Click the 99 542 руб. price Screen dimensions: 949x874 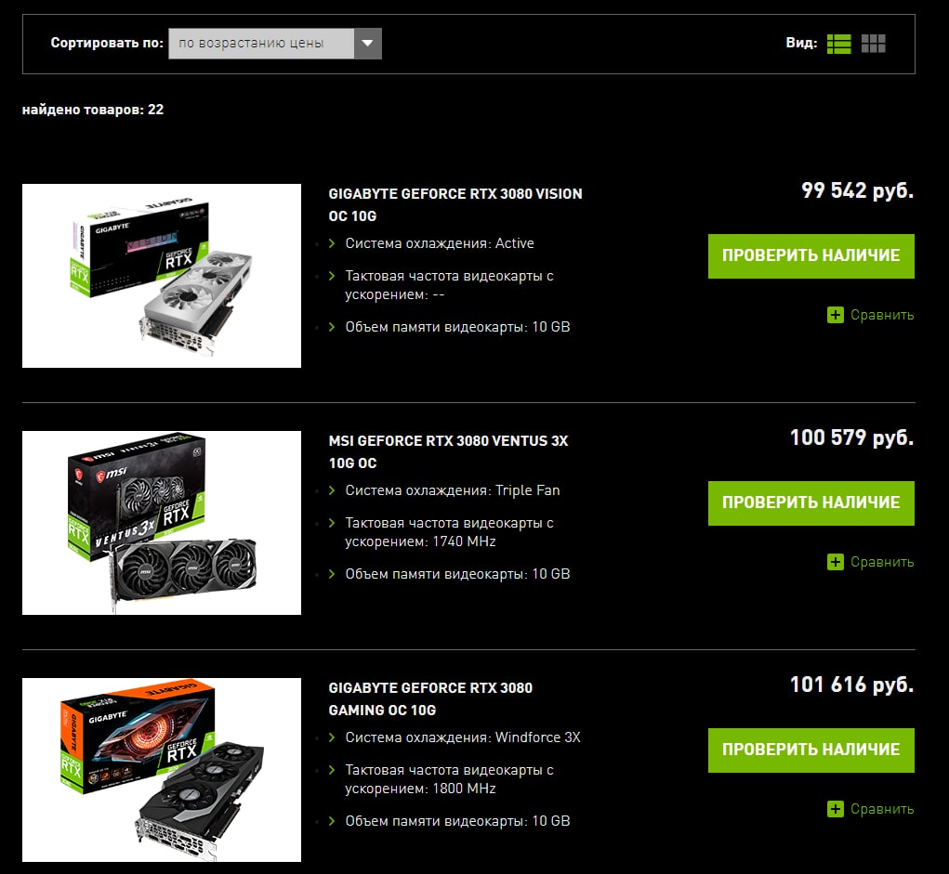(x=858, y=190)
